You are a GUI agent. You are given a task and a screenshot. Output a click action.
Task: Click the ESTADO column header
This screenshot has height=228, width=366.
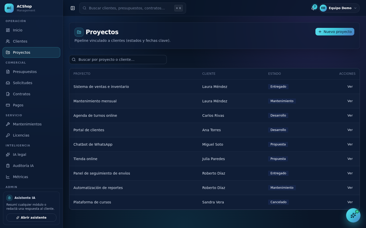click(274, 74)
